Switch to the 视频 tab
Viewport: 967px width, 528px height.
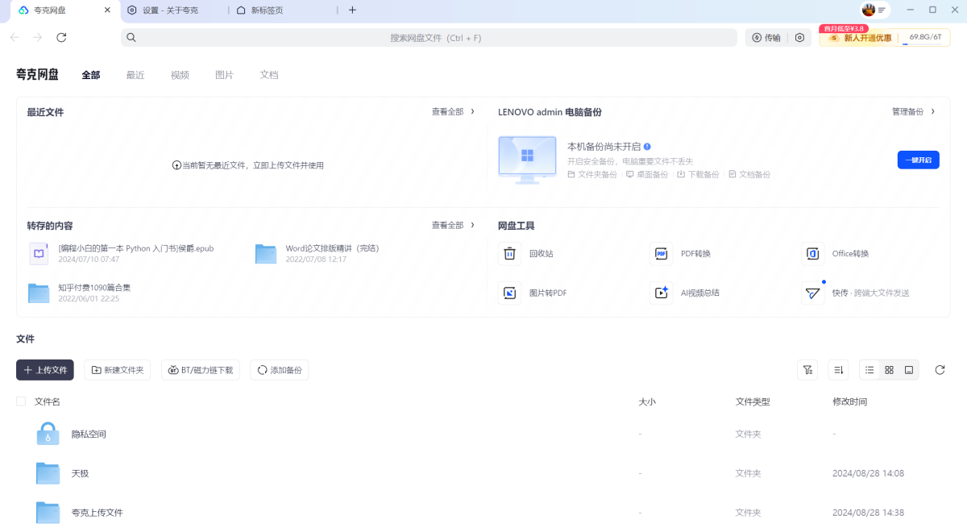coord(180,75)
